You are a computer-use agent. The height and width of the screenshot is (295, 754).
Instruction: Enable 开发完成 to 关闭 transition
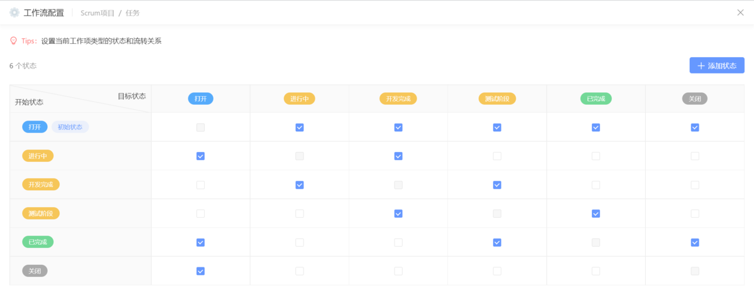(x=695, y=185)
